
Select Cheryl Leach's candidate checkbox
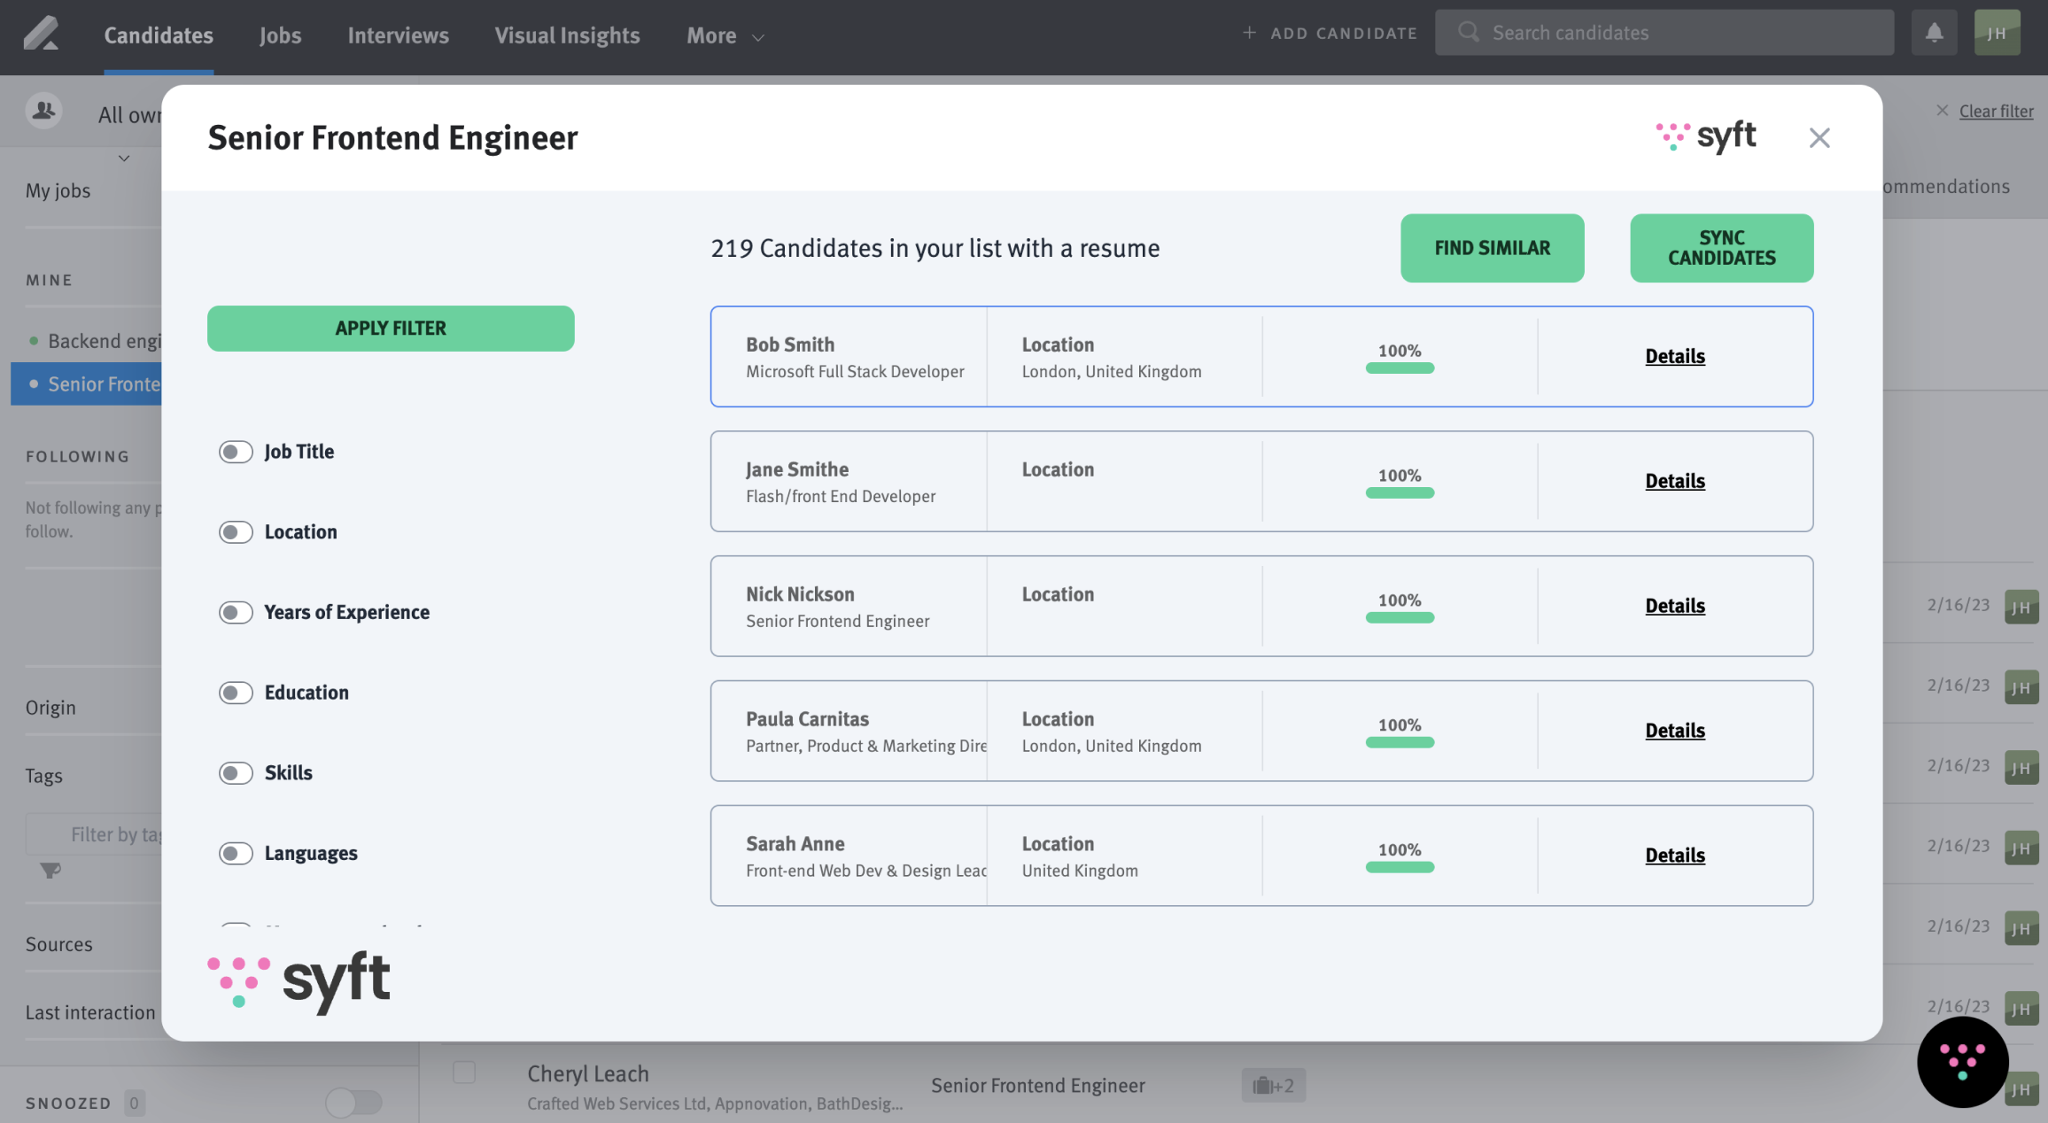click(x=463, y=1072)
